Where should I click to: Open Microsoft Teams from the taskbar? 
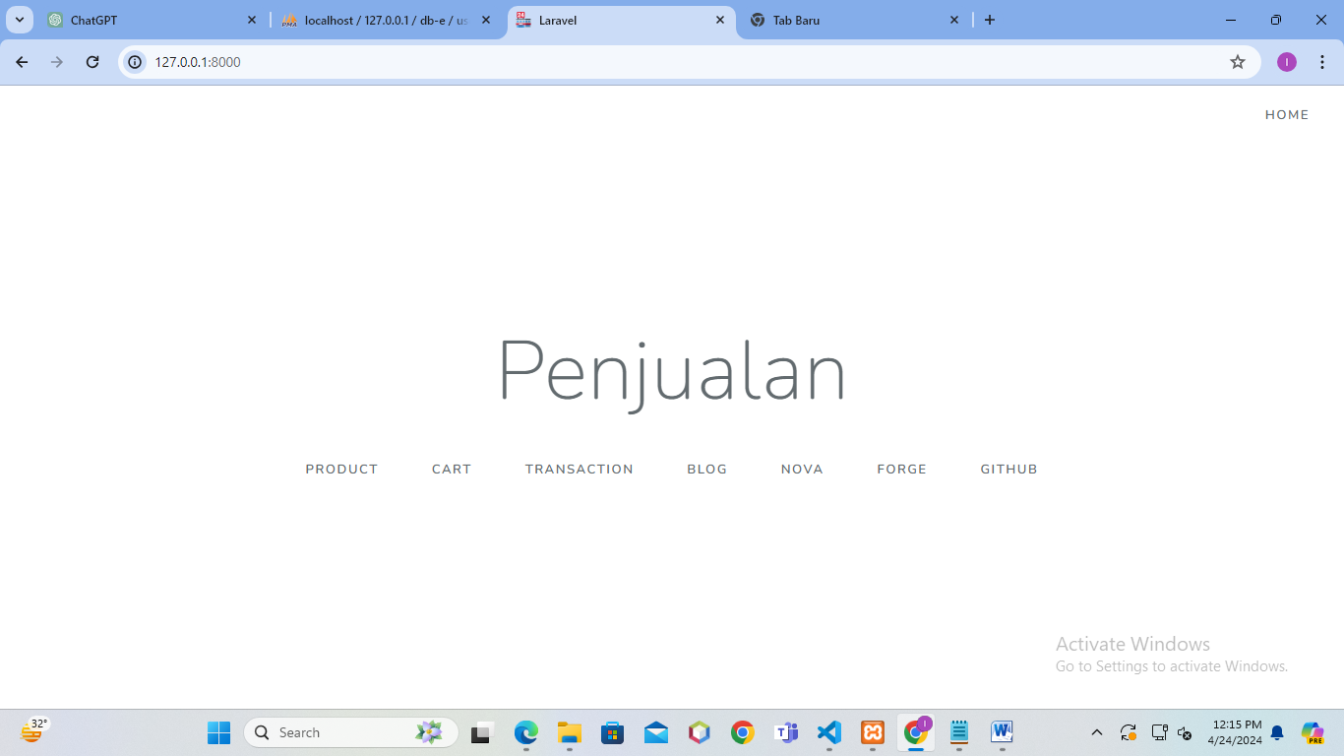click(x=786, y=732)
